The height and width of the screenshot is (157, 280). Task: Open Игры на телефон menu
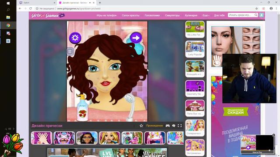tap(106, 16)
